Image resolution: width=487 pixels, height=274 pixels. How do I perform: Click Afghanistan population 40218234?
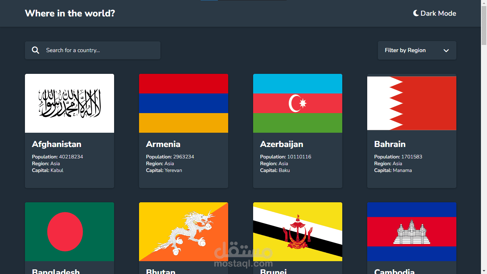click(57, 157)
